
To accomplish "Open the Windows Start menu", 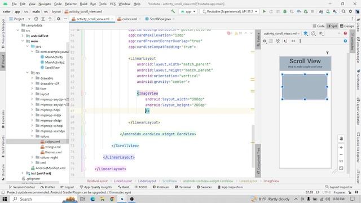I will [5, 199].
